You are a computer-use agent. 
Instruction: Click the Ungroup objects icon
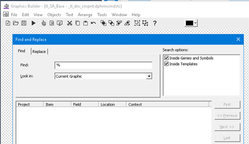145,23
